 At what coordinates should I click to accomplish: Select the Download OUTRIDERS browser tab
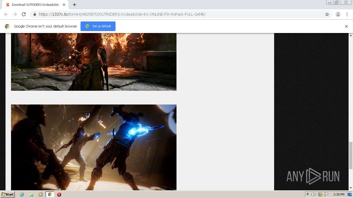[35, 5]
